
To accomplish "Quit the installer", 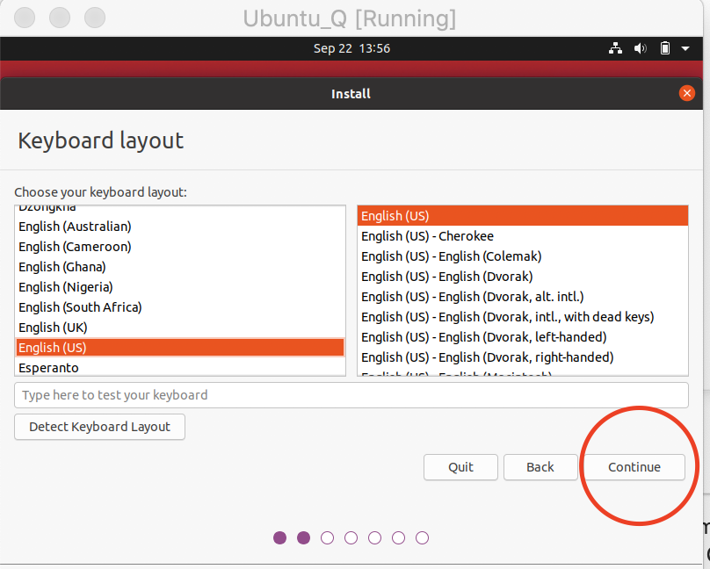I will click(460, 467).
